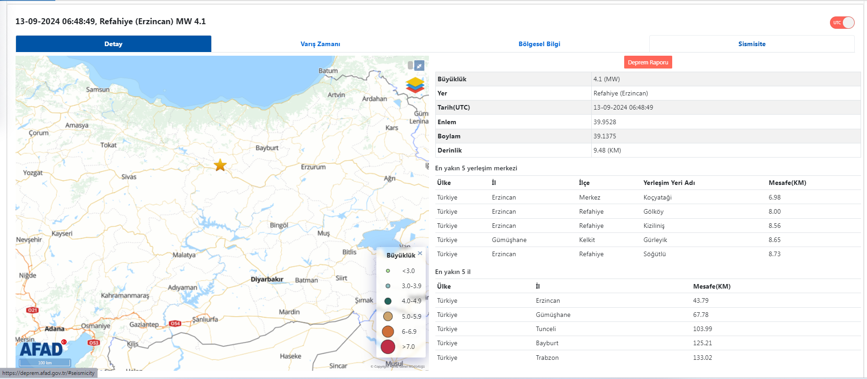Click the earthquake title heading text
867x379 pixels.
[x=111, y=21]
